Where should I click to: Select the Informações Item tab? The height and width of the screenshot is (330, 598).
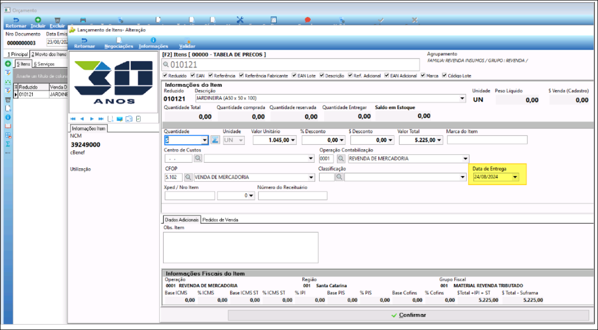[88, 129]
